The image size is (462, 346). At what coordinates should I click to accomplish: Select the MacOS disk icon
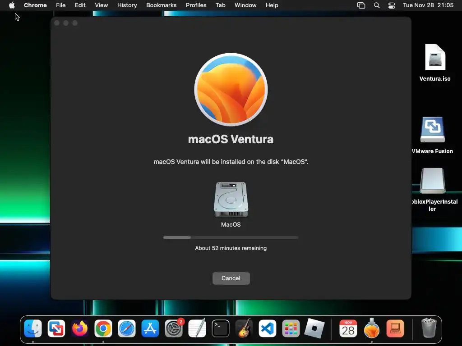(231, 200)
